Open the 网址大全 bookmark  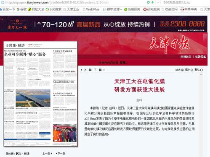(x=36, y=9)
